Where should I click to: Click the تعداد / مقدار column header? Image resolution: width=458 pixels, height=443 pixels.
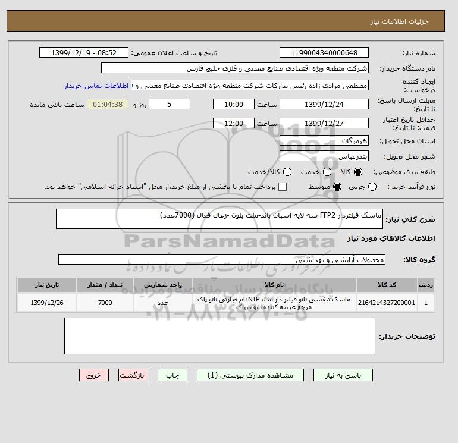click(x=105, y=285)
